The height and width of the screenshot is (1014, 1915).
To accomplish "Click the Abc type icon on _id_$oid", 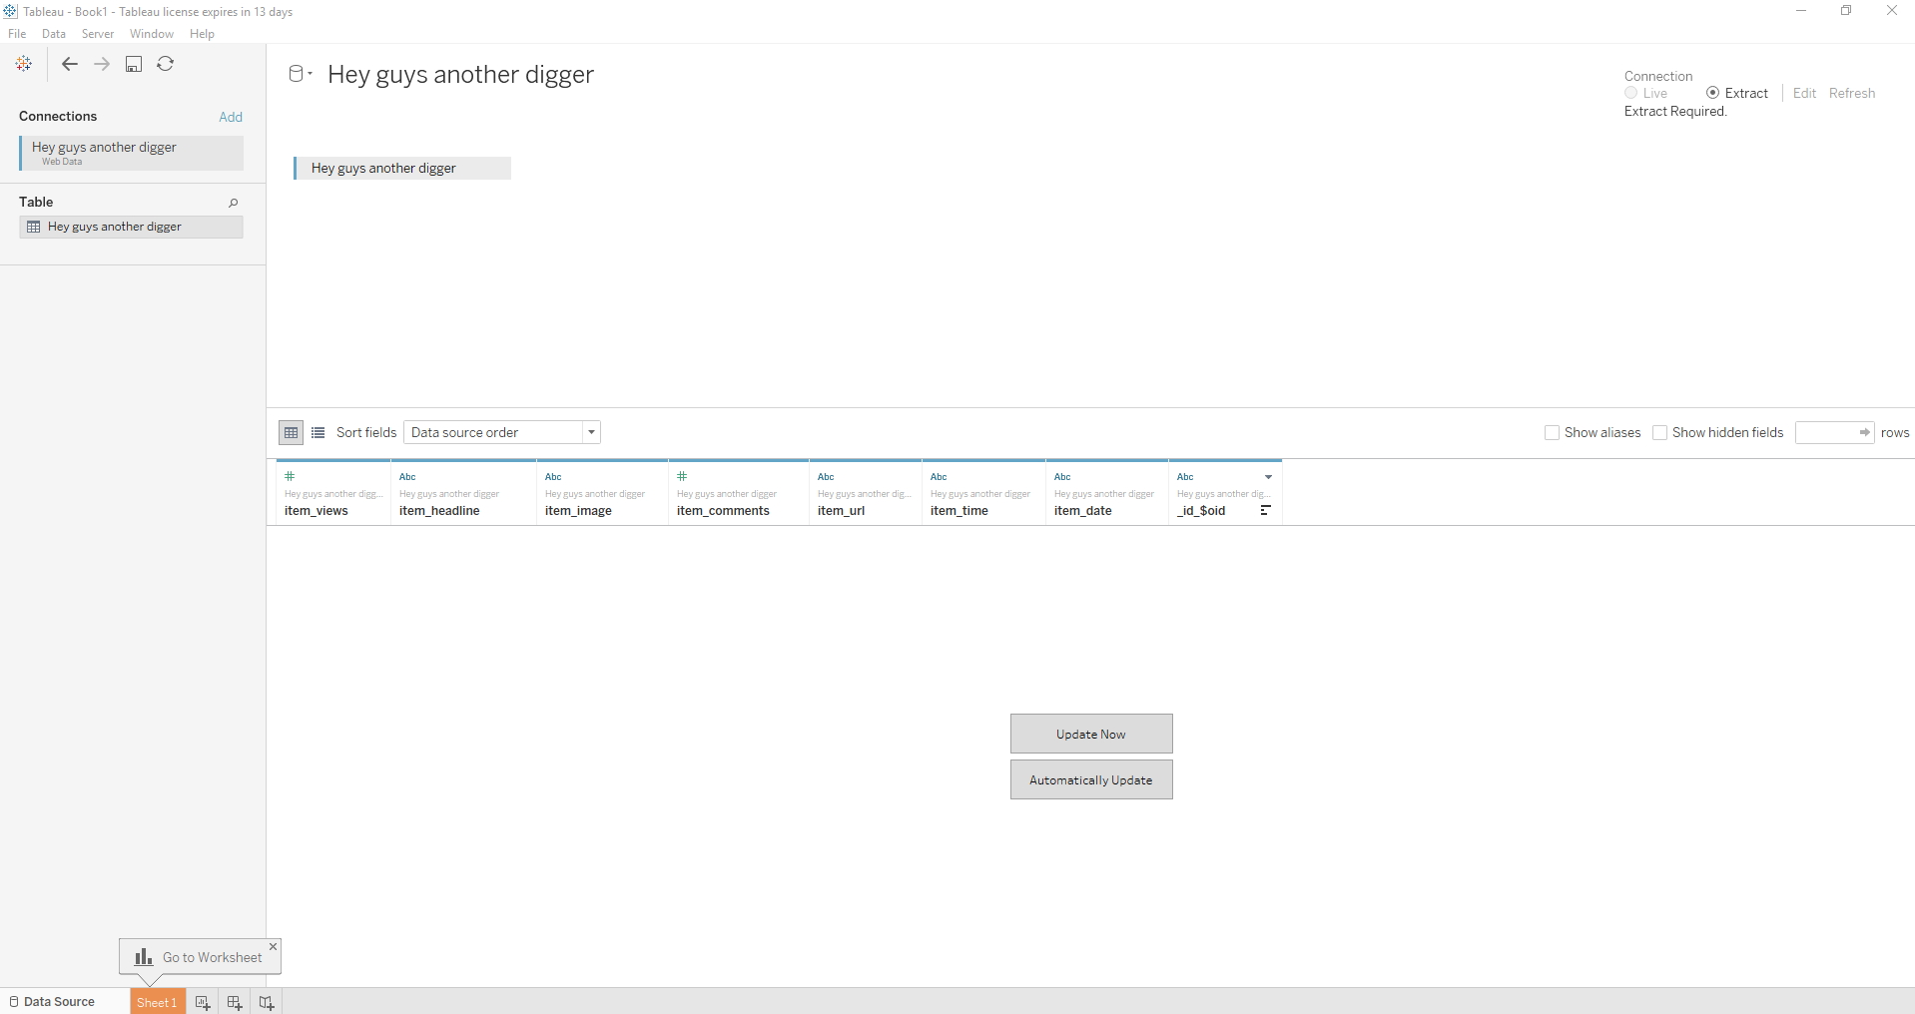I will 1185,477.
